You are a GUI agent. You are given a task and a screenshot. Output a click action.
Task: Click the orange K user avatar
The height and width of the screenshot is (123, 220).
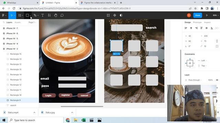[189, 15]
